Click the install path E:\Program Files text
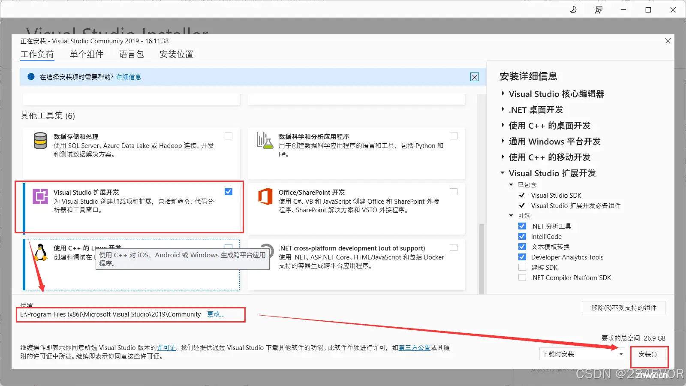The image size is (686, 386). pos(111,314)
